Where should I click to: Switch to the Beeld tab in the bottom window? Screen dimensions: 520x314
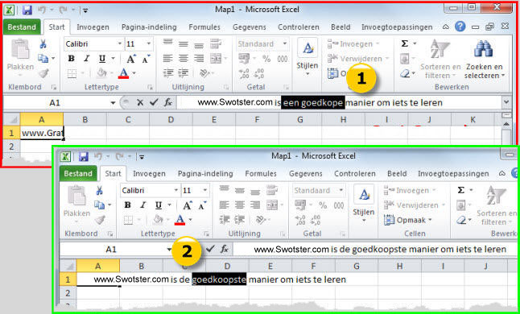pyautogui.click(x=397, y=174)
